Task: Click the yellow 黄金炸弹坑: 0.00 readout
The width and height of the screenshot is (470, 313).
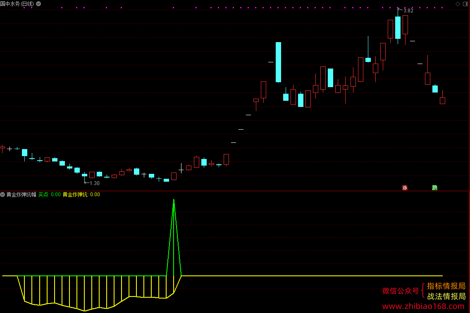Action: click(x=81, y=194)
